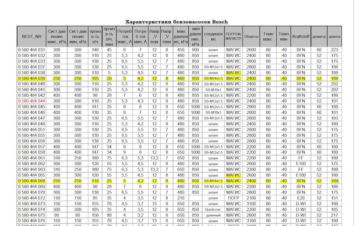The image size is (354, 226).
Task: Select part number 0 580 464 055
Action: [32, 135]
